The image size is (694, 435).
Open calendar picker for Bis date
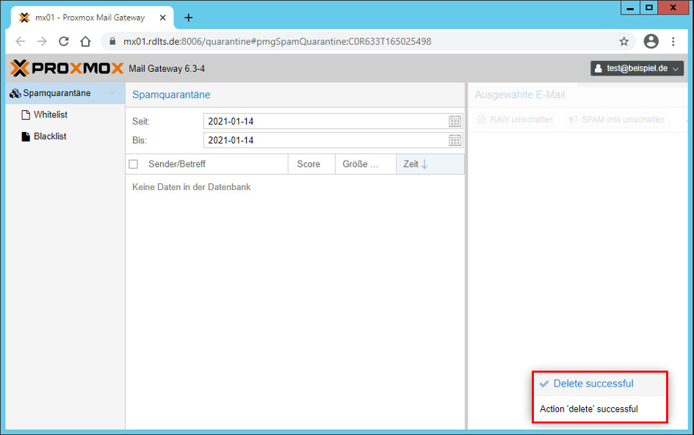point(455,140)
